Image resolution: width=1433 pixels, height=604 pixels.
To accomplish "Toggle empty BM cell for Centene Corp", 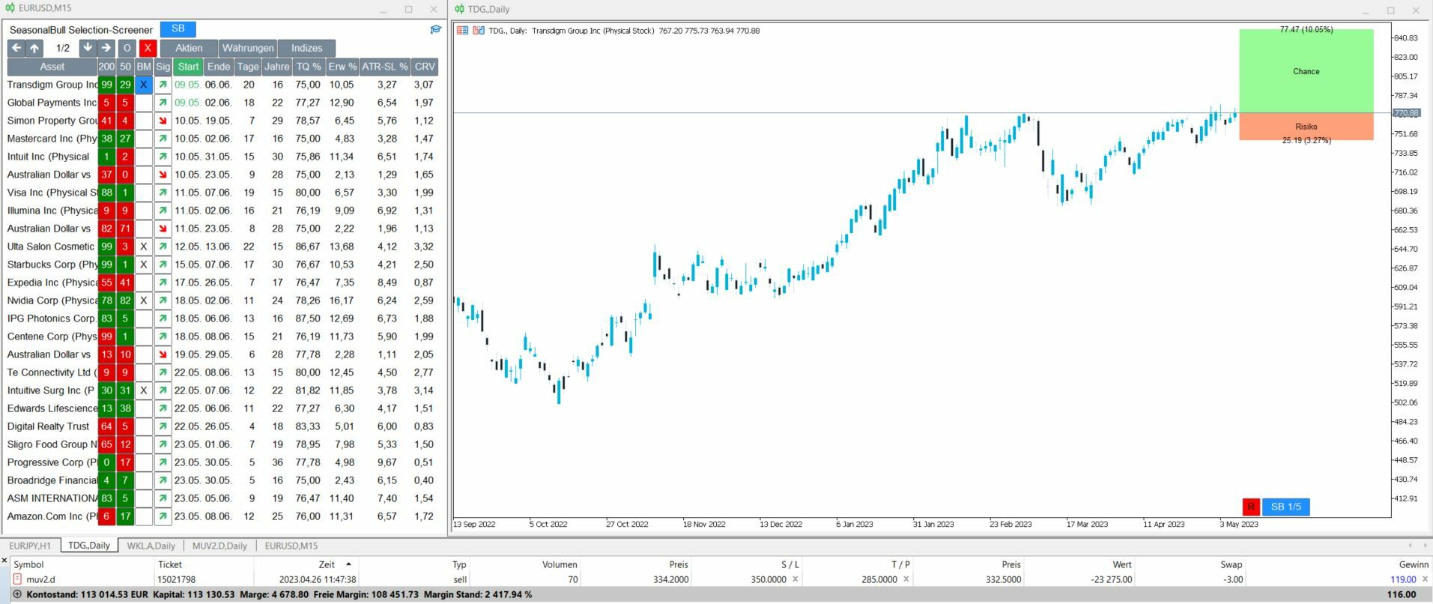I will click(x=144, y=336).
